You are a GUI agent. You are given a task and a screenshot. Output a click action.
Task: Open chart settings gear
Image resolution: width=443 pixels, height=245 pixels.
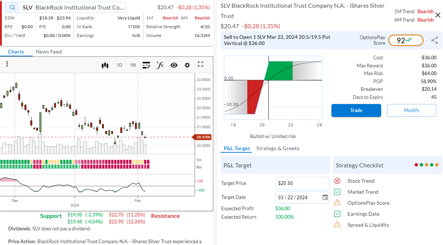click(x=187, y=65)
